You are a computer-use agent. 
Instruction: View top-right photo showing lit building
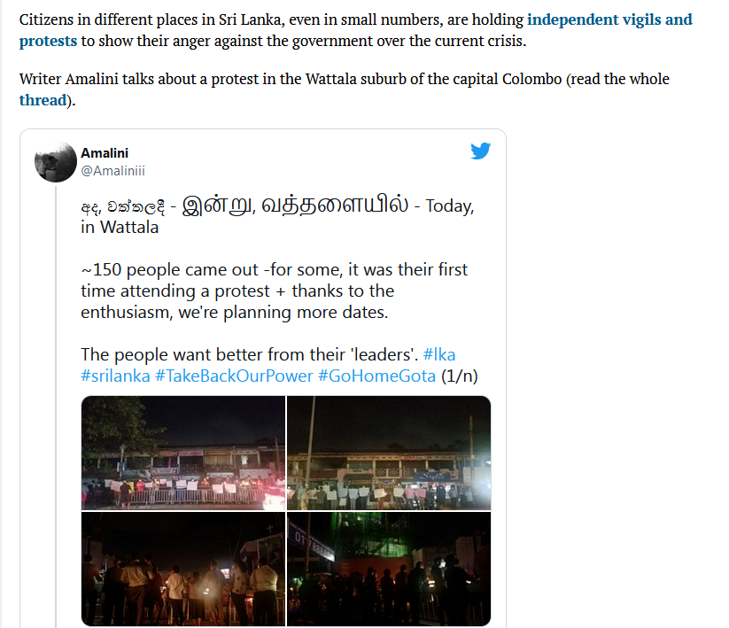(389, 454)
